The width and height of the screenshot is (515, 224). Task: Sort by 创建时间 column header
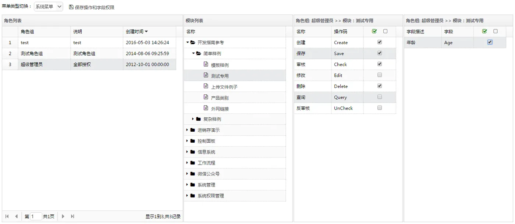136,32
